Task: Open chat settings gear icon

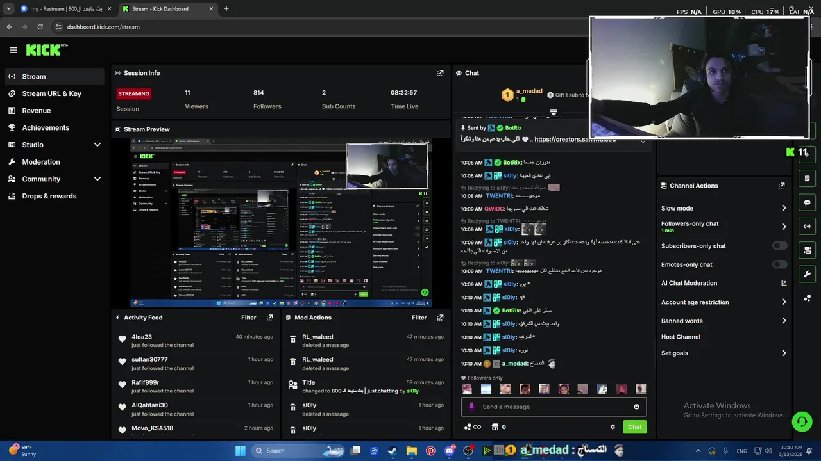Action: (613, 427)
